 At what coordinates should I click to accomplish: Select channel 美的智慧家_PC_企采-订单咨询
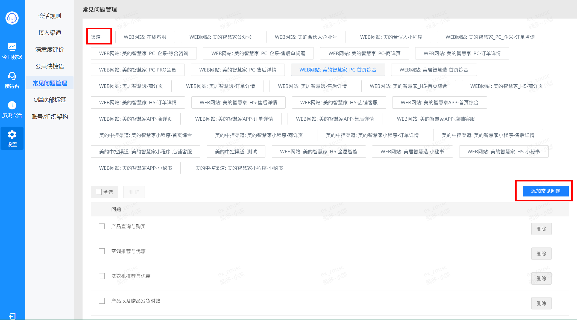point(490,37)
